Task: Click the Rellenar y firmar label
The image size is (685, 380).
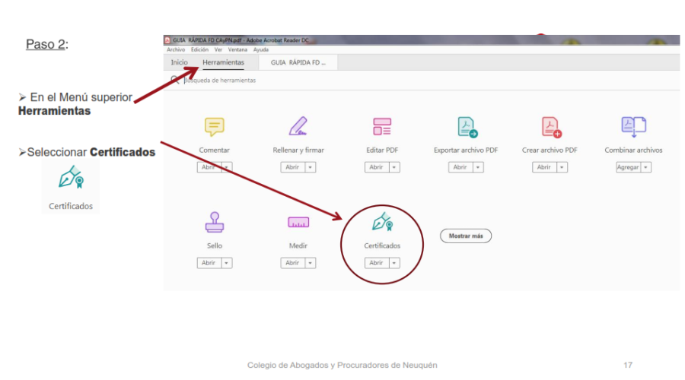Action: click(x=298, y=150)
